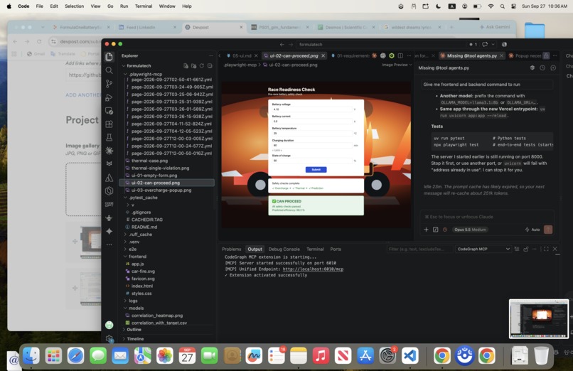This screenshot has height=371, width=573.
Task: Switch to the 05-ui.md editor tab
Action: coord(242,55)
